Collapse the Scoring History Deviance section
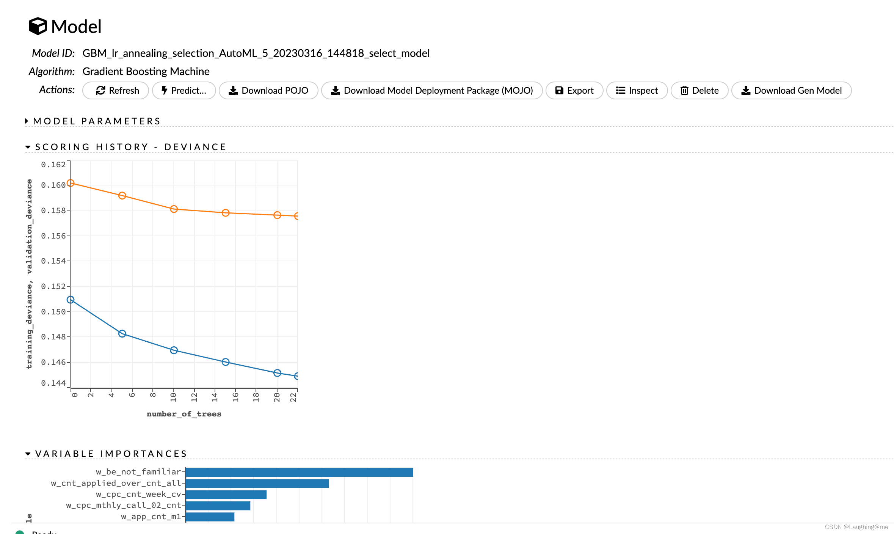The image size is (894, 534). (x=28, y=147)
